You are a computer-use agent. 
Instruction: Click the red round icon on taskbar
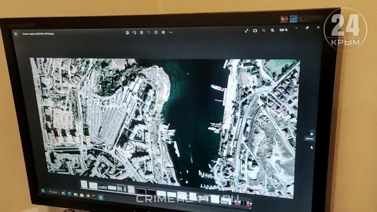pos(88,196)
